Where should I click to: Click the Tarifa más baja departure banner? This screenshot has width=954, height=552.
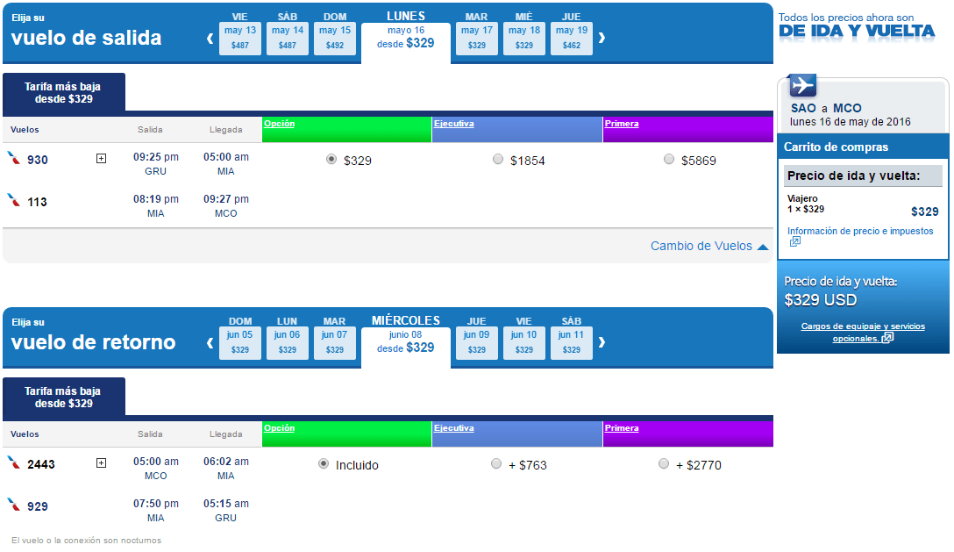pos(64,93)
